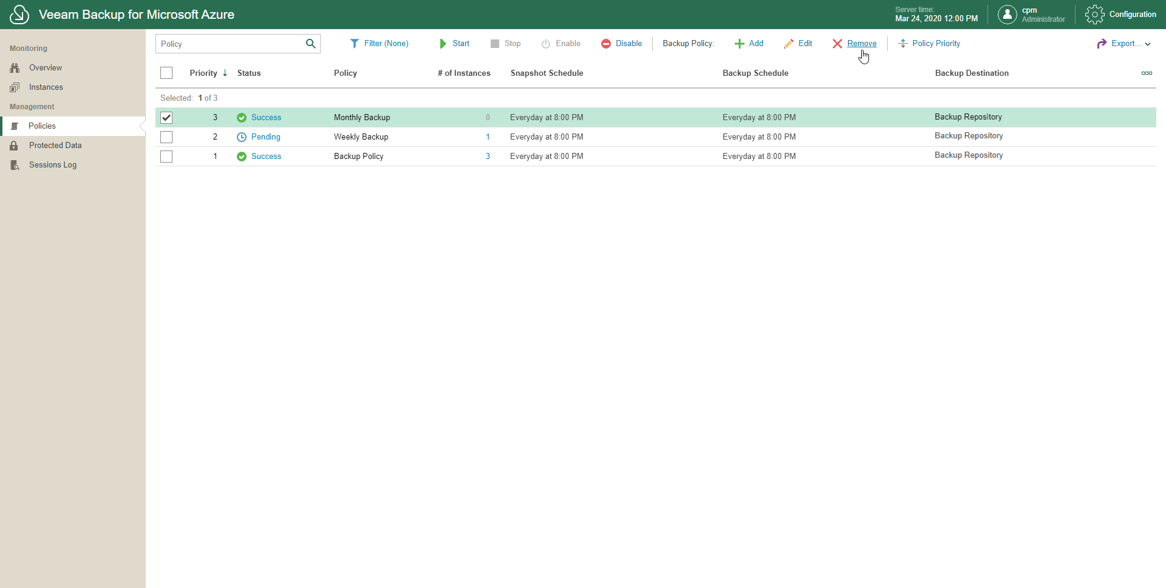The width and height of the screenshot is (1166, 588).
Task: Click the red Disable icon
Action: [x=606, y=44]
